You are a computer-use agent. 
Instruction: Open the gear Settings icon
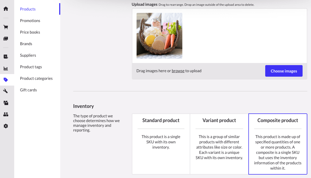6,126
